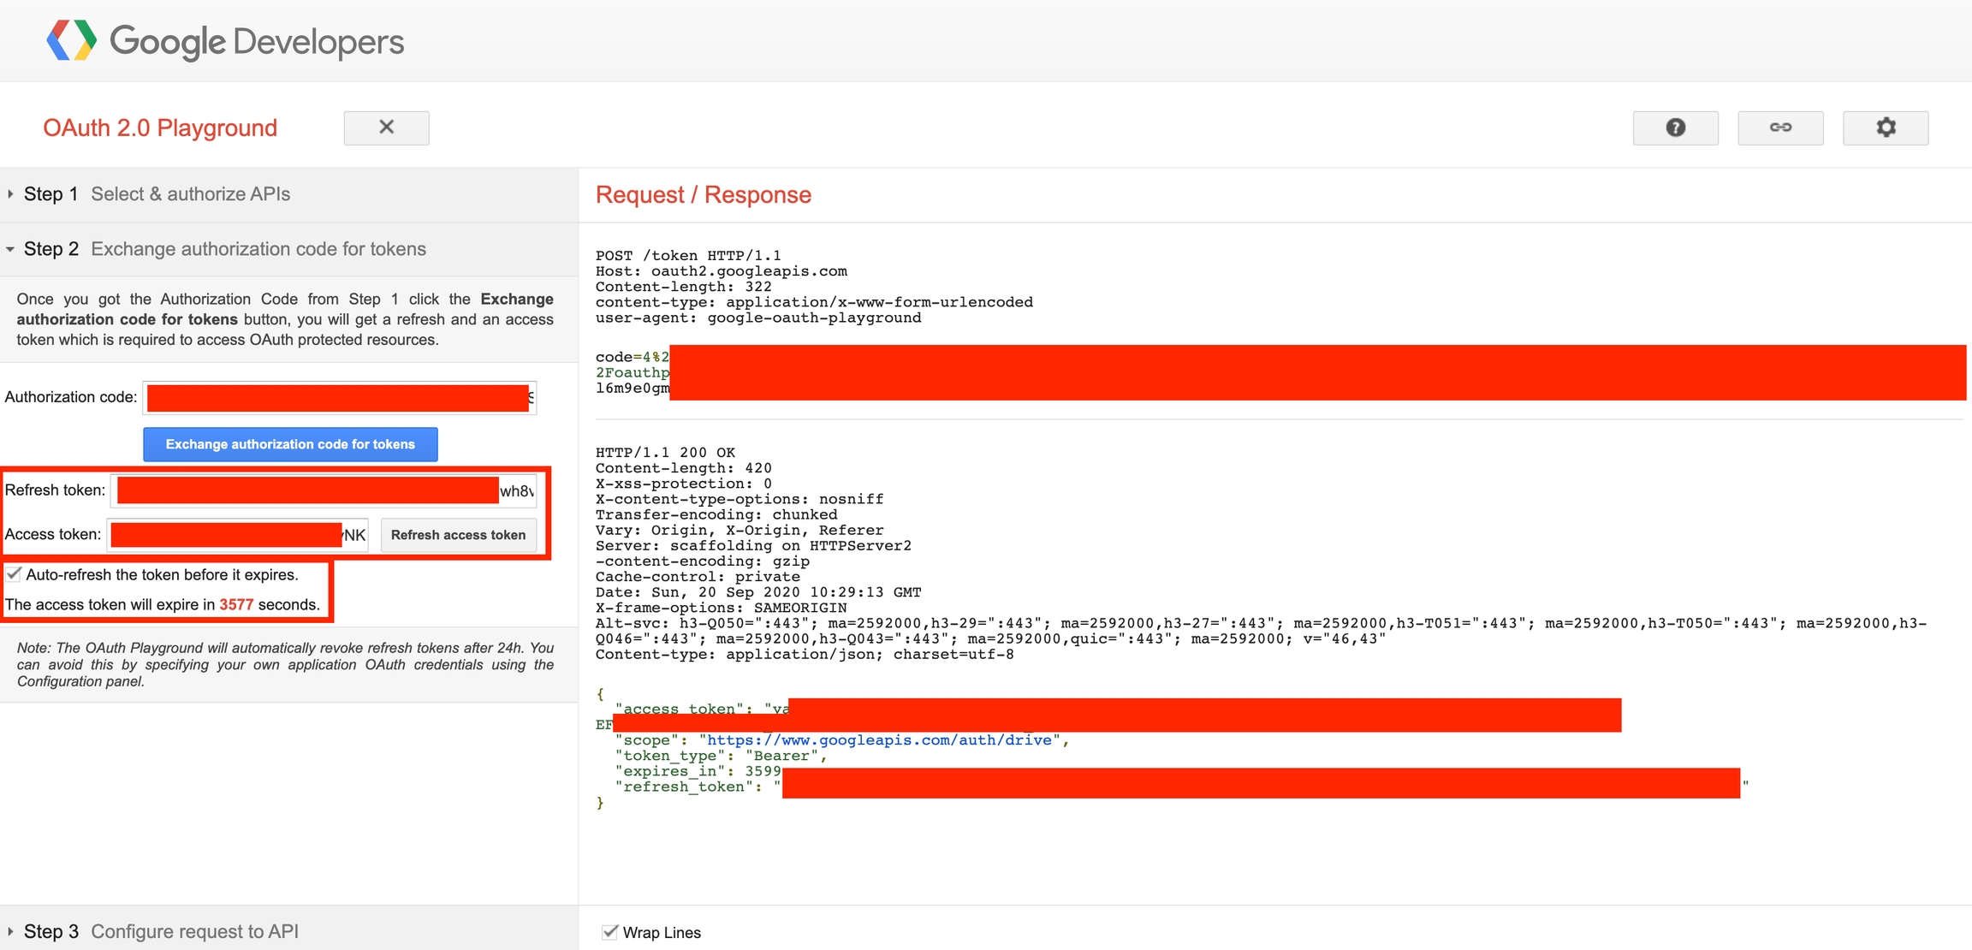Collapse the Step 2 disclosure triangle
This screenshot has width=1972, height=950.
point(10,249)
